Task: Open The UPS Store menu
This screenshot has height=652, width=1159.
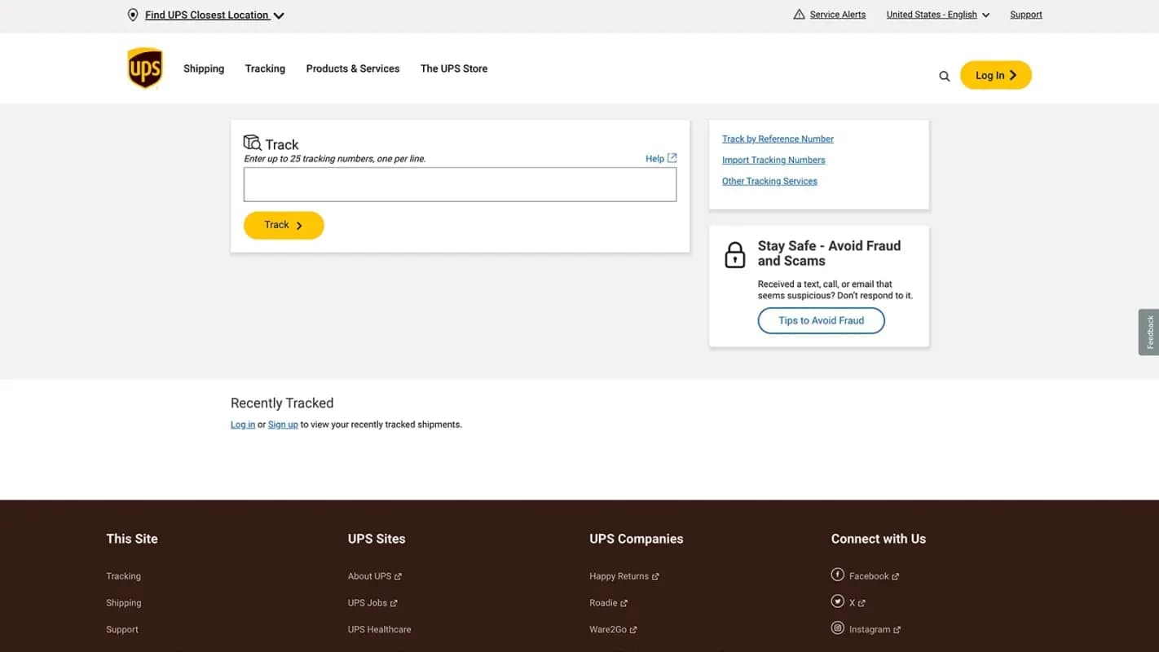Action: click(454, 68)
